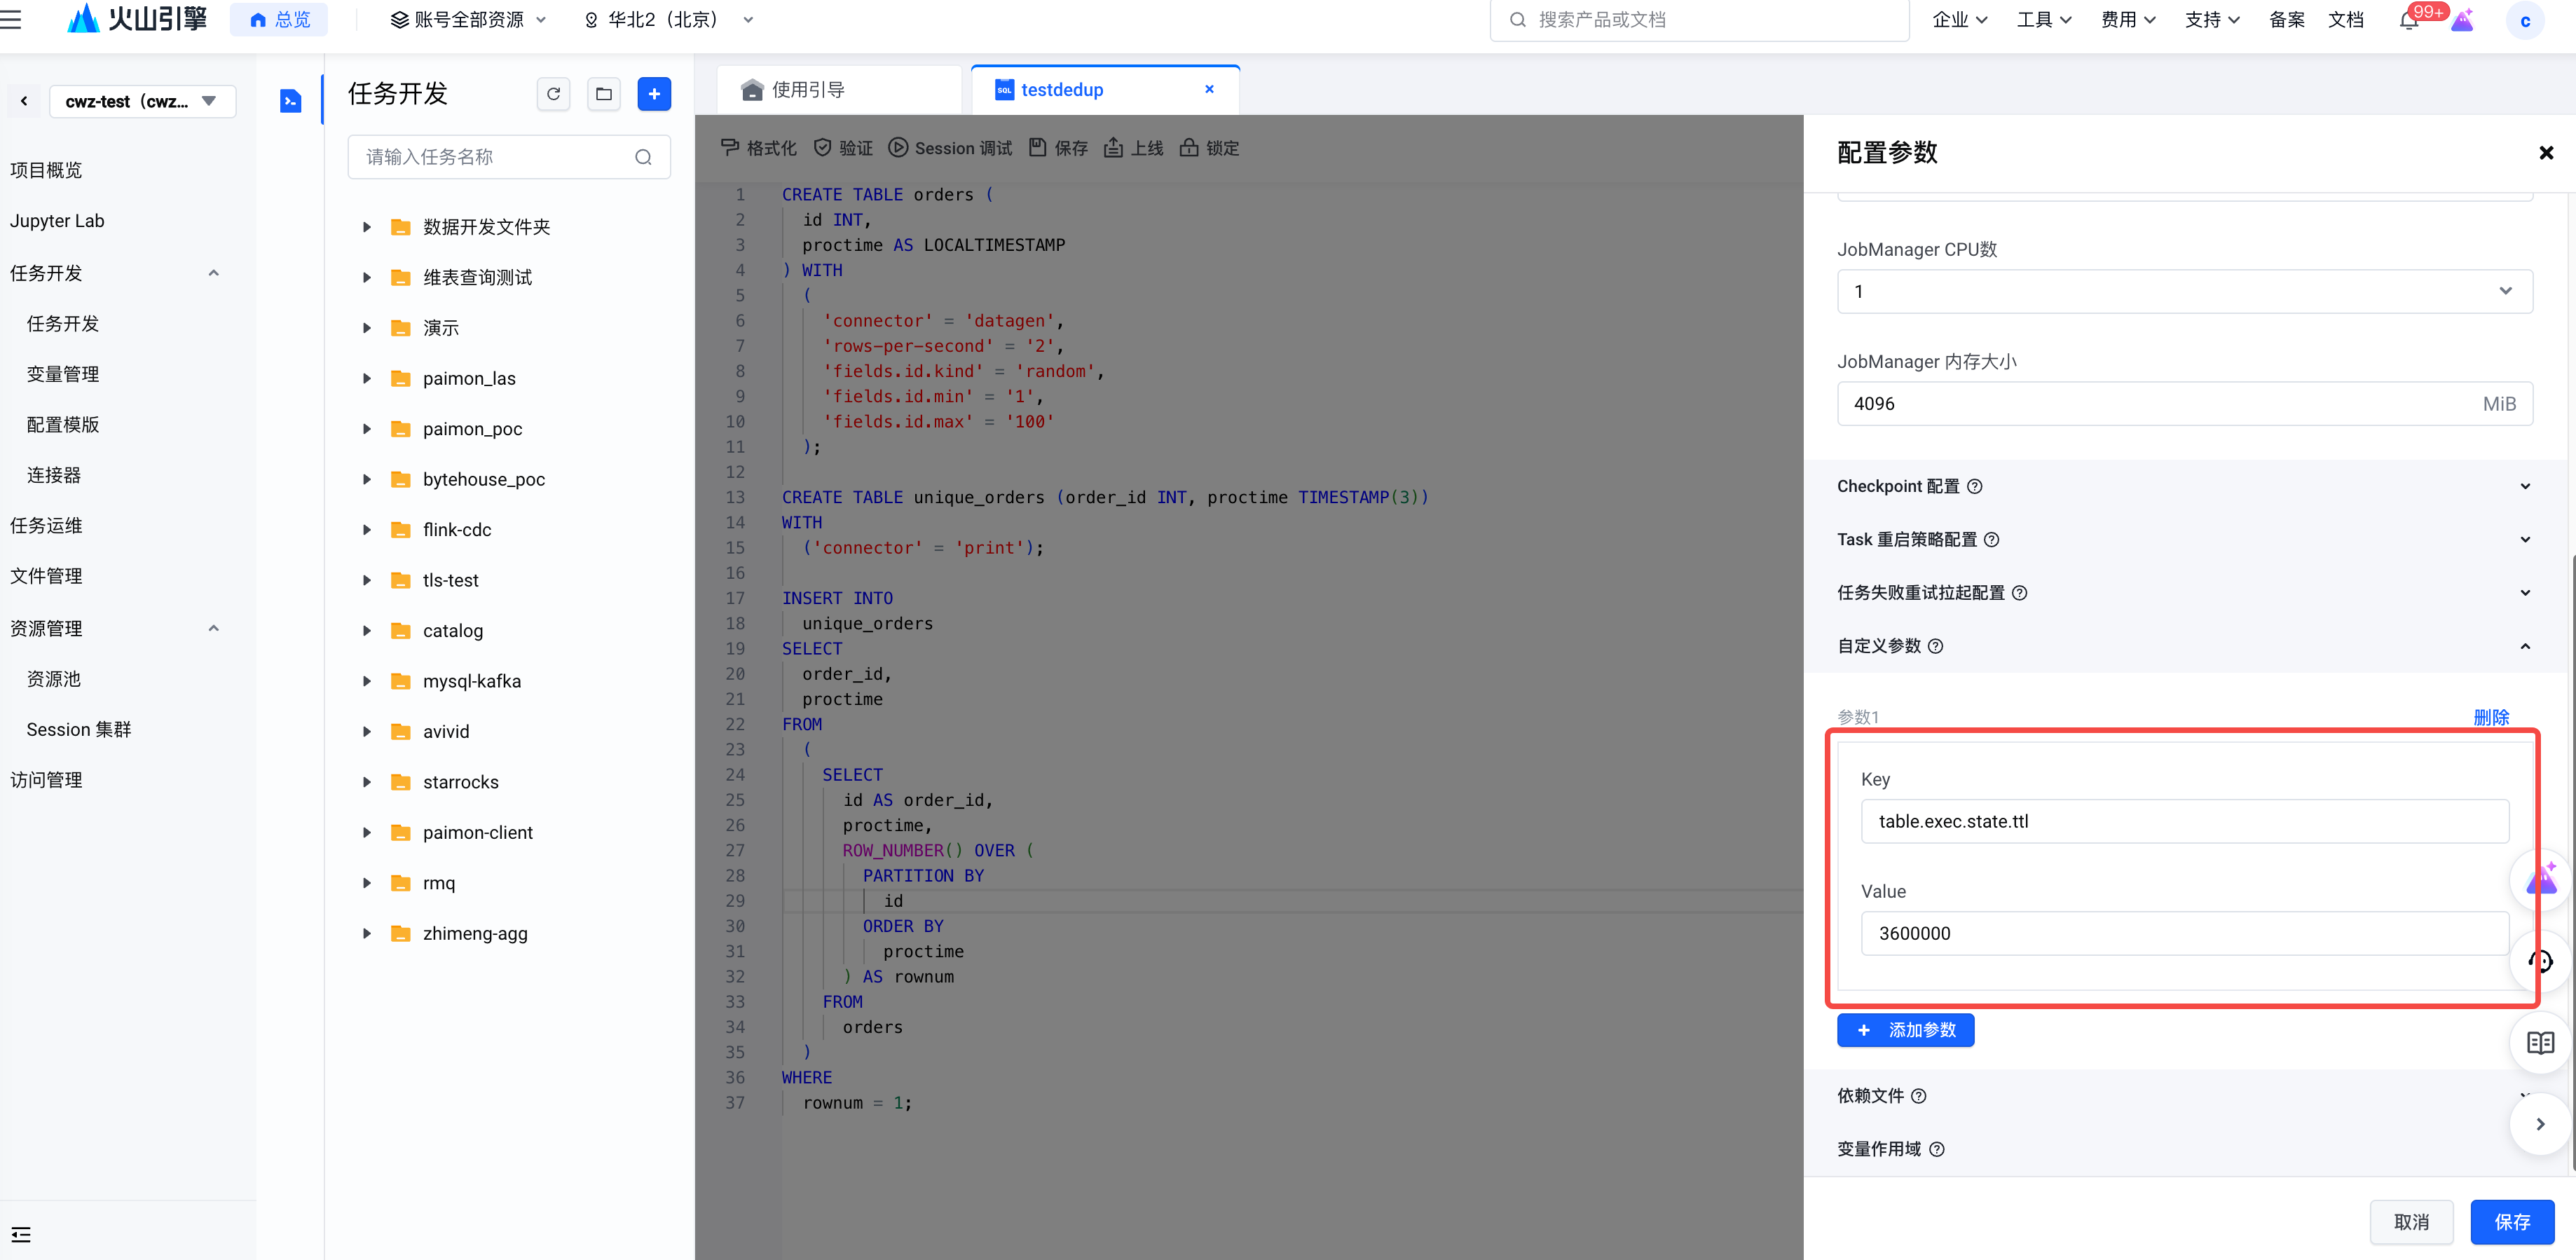This screenshot has height=1260, width=2576.
Task: Click the new folder icon in task panel
Action: [604, 94]
